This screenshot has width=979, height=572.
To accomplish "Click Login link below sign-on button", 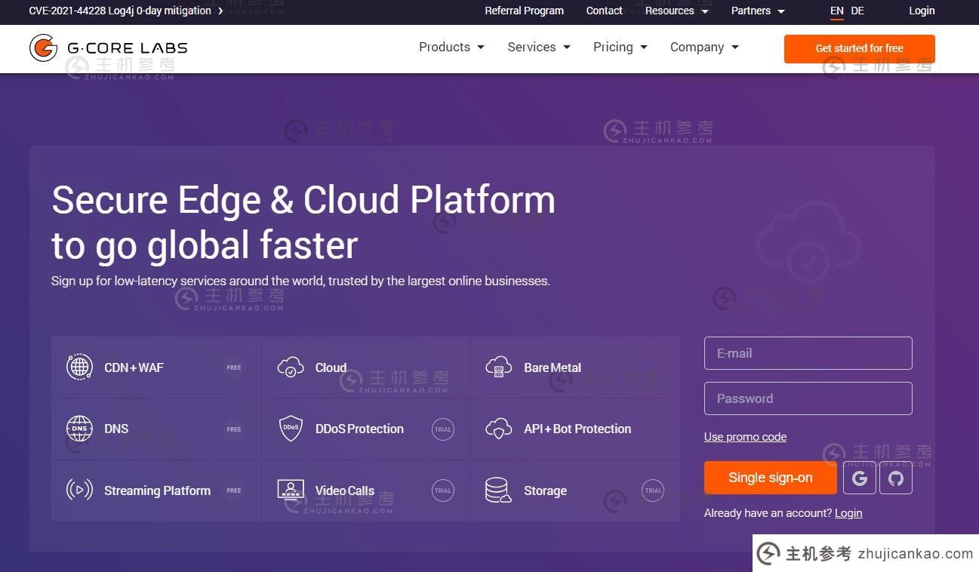I will click(848, 513).
